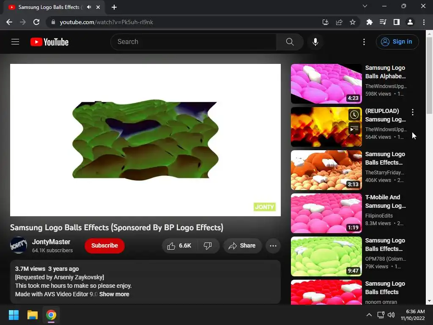Open Chrome three-dot menu
433x325 pixels.
point(424,22)
